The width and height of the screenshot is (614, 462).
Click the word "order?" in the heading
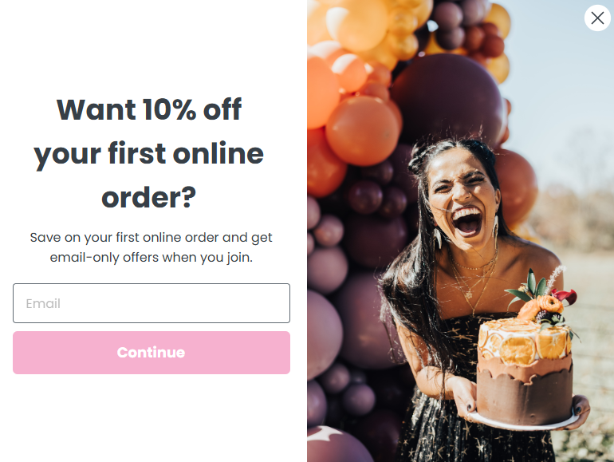pos(149,198)
